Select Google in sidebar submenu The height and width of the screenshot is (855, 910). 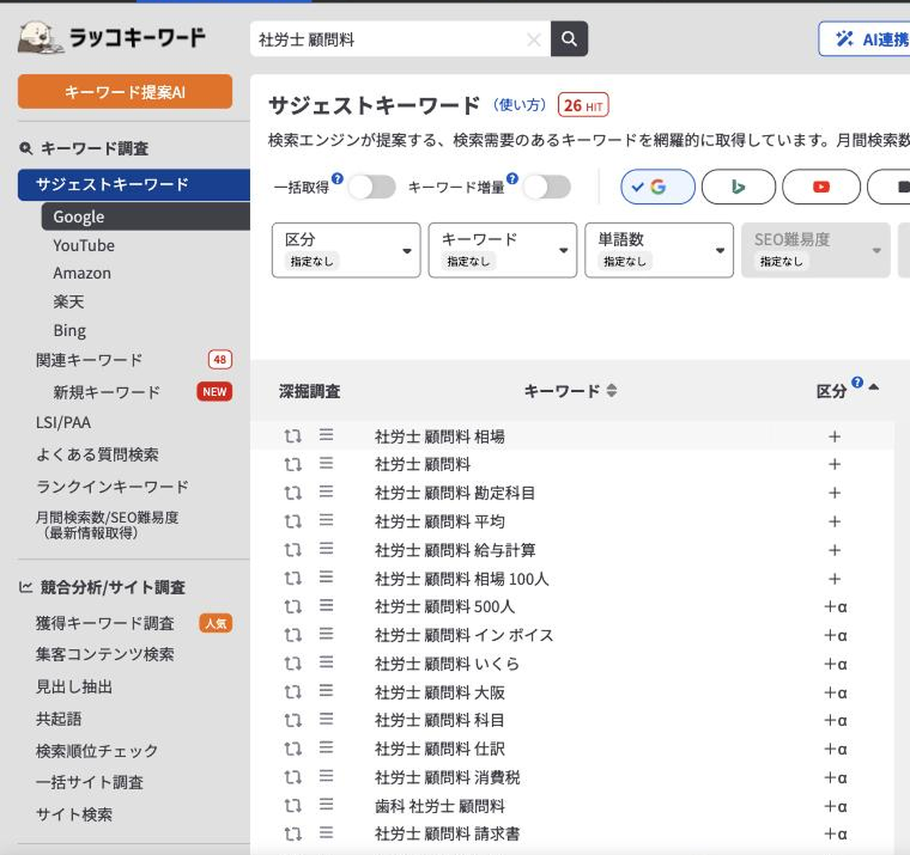pyautogui.click(x=146, y=217)
